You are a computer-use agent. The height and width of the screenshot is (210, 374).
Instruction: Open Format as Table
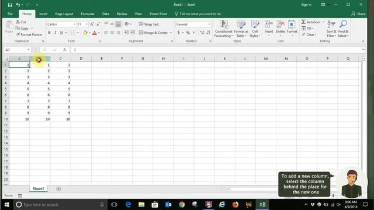coord(241,29)
